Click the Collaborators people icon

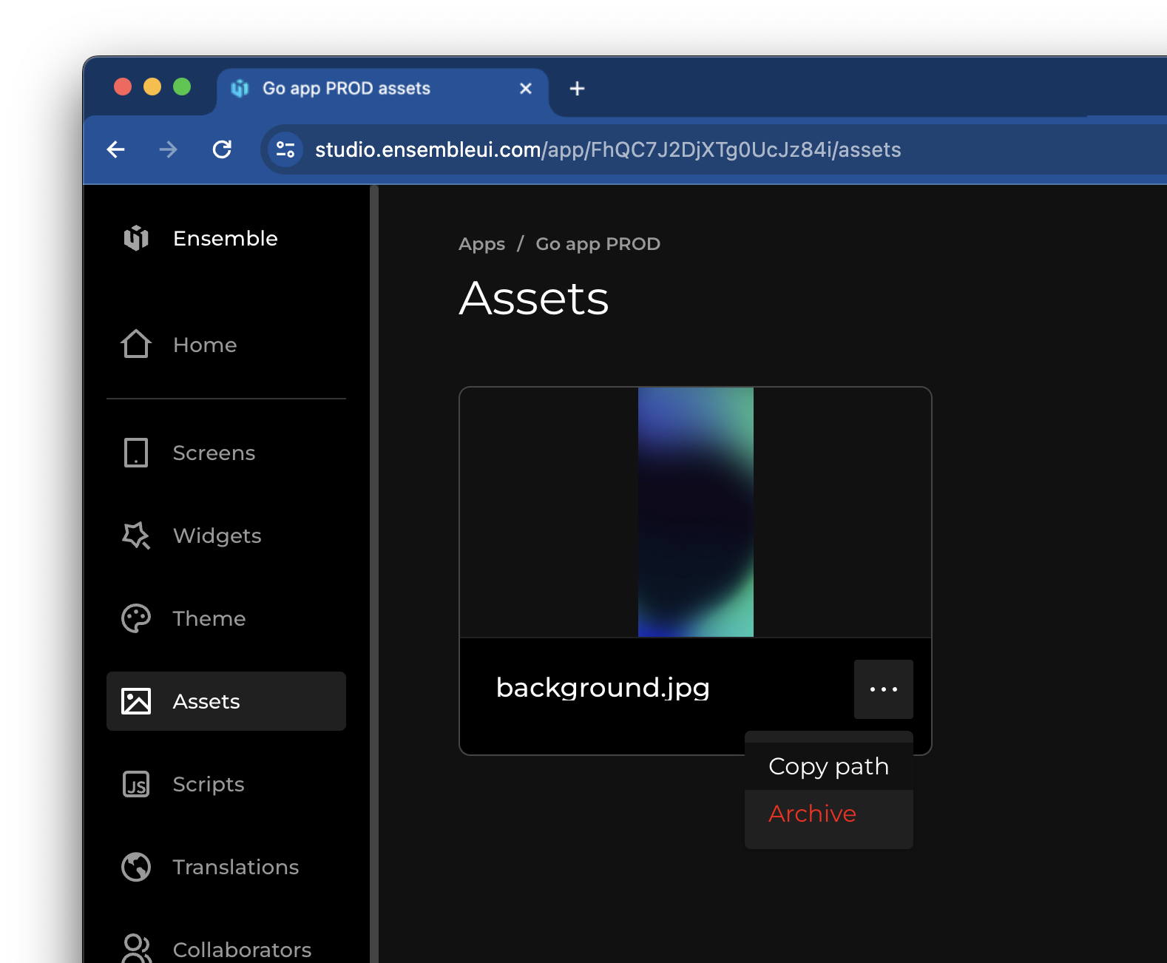pyautogui.click(x=136, y=948)
